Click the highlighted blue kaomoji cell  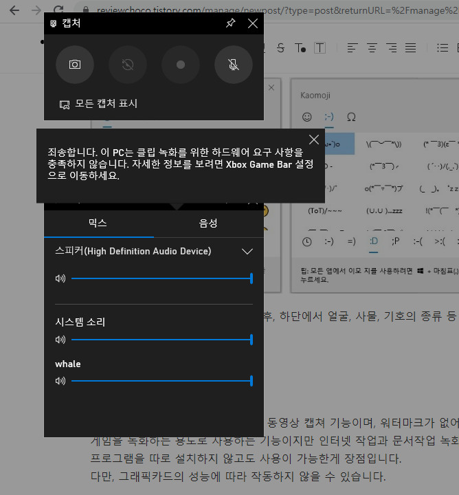(x=339, y=144)
